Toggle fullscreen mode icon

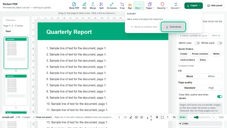point(162,117)
